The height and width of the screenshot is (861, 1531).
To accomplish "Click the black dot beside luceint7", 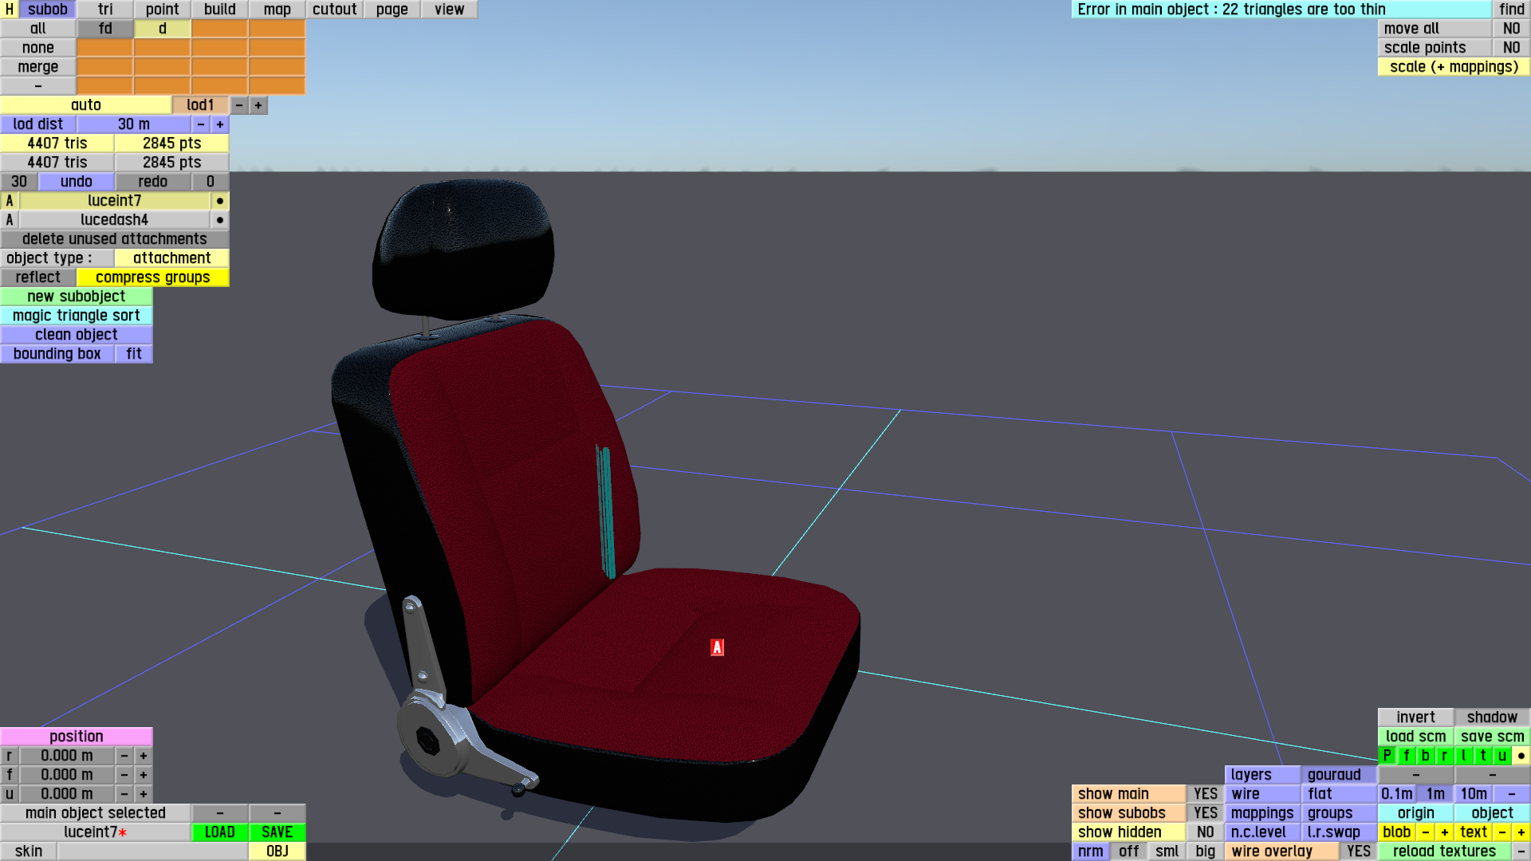I will click(220, 201).
